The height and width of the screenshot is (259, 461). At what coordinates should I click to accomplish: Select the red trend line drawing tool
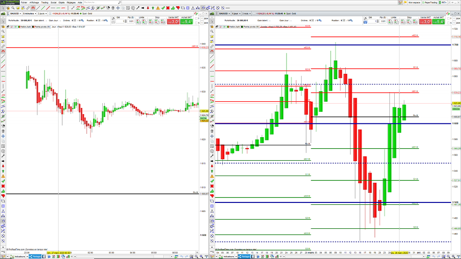tap(48, 8)
